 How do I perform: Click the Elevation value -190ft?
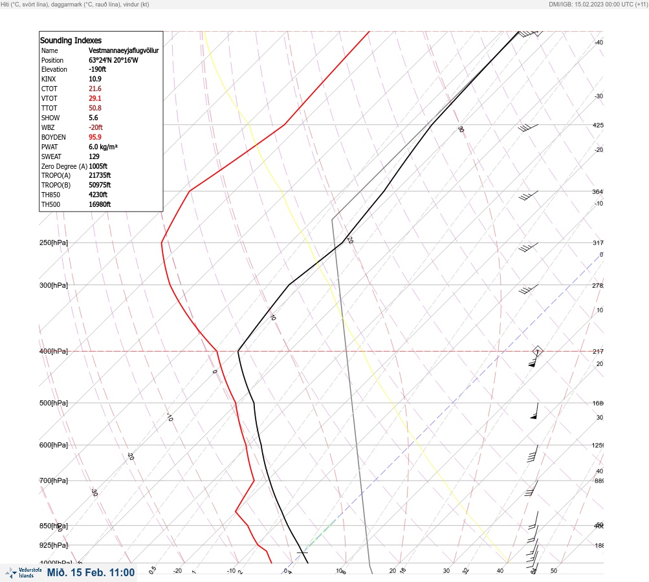pos(97,69)
